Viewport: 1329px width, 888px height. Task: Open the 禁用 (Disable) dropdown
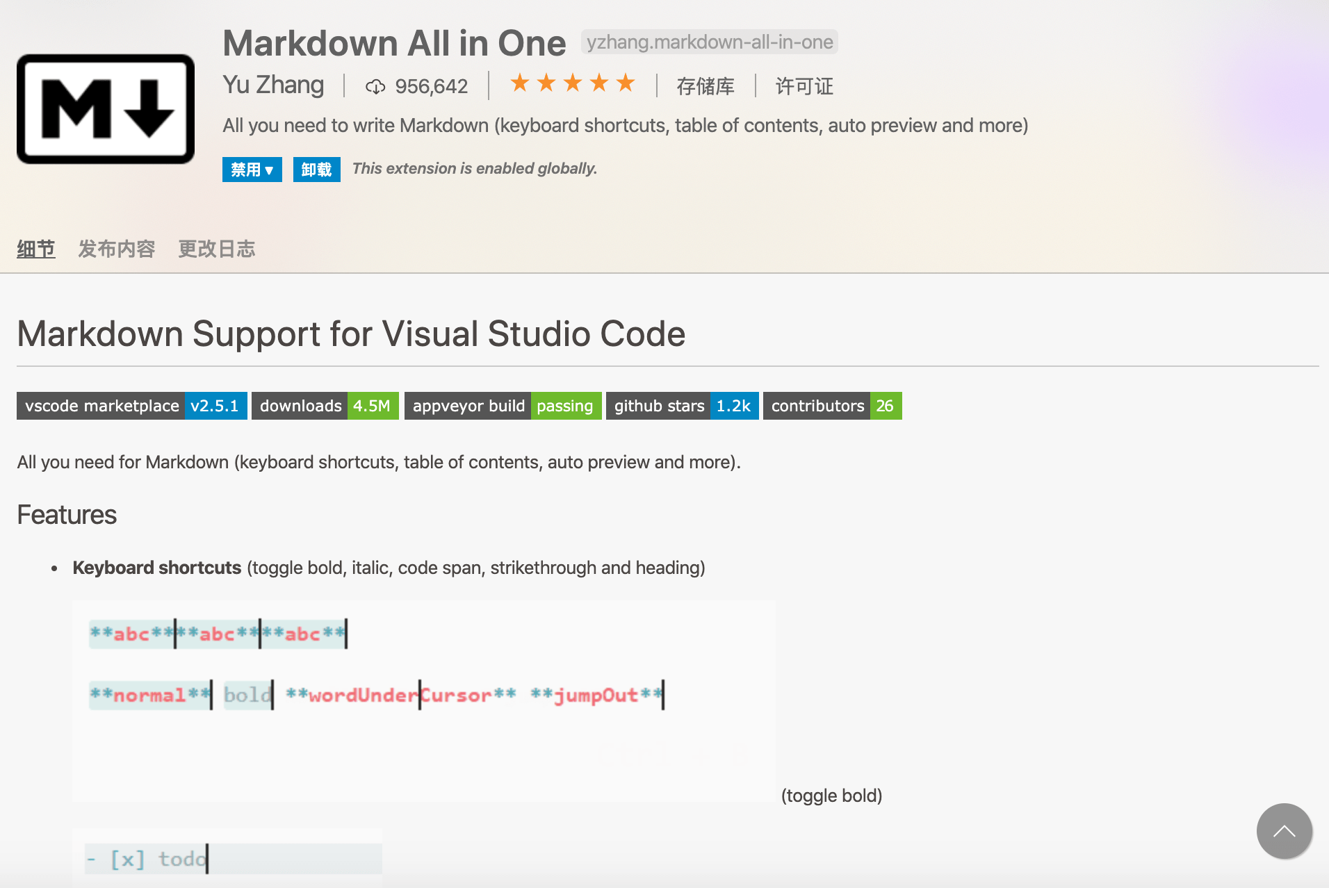pyautogui.click(x=252, y=170)
